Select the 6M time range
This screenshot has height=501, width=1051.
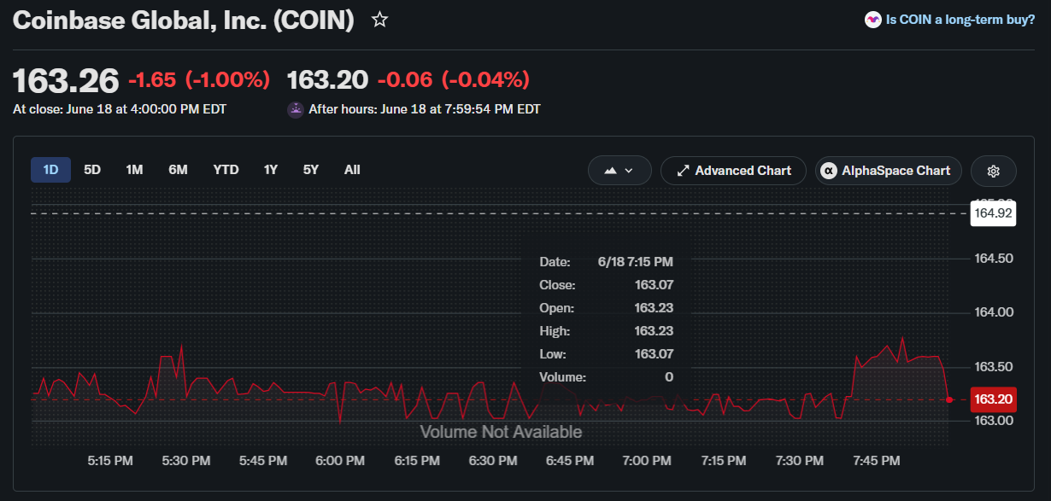[x=178, y=170]
